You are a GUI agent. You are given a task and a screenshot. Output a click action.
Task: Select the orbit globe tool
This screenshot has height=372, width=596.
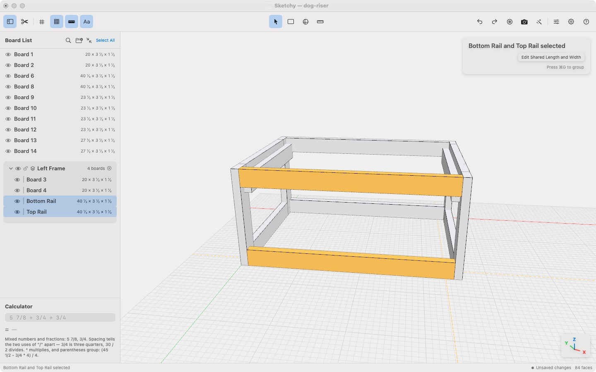pyautogui.click(x=305, y=21)
